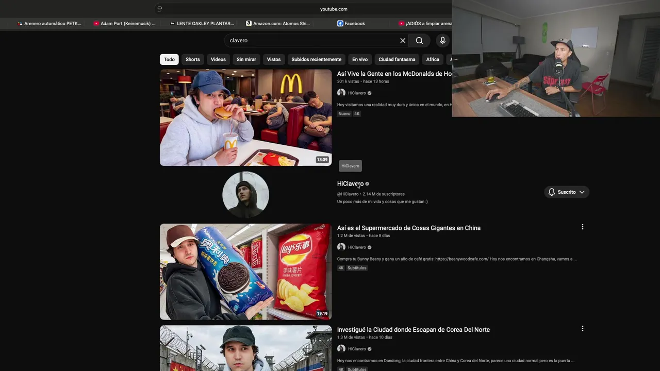Viewport: 660px width, 371px height.
Task: Select the Sin mirar filter chip
Action: click(246, 59)
